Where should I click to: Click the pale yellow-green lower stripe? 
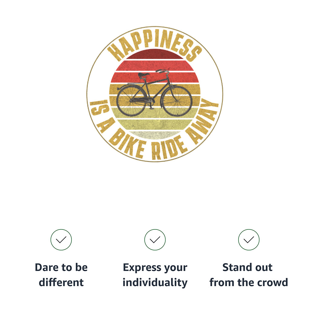click(x=155, y=124)
